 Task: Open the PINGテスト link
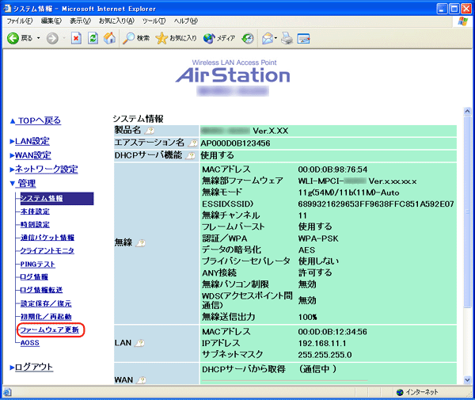(x=37, y=265)
